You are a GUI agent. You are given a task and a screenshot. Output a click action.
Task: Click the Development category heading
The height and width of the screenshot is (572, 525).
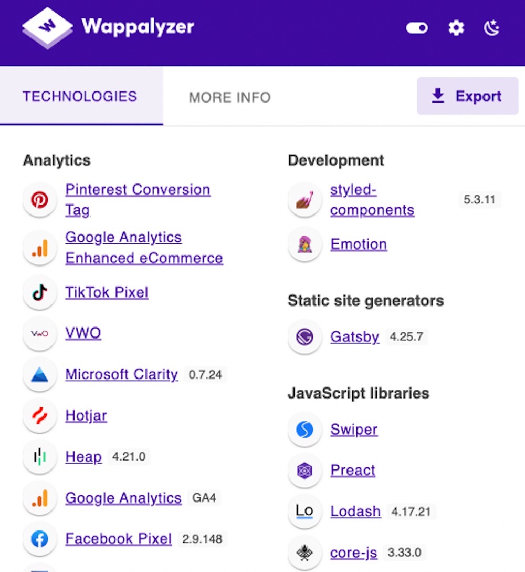[x=336, y=160]
